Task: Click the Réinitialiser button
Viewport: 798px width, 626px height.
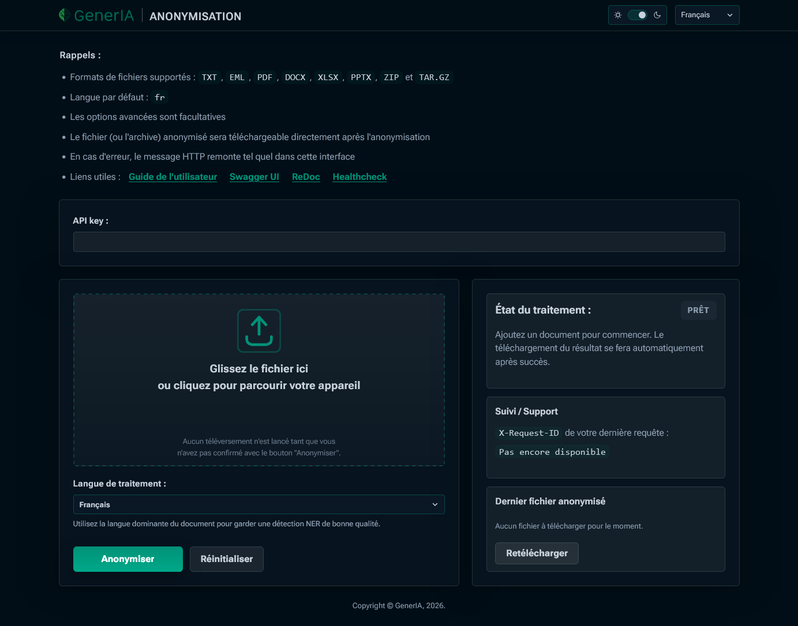Action: pos(227,559)
